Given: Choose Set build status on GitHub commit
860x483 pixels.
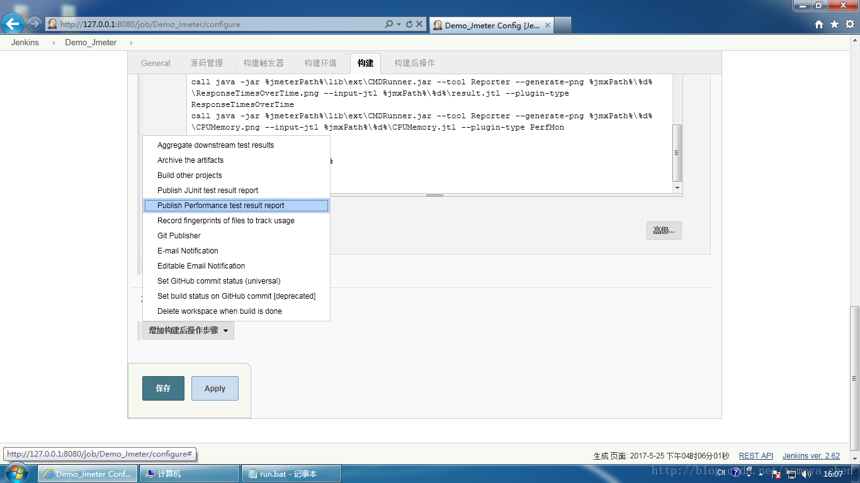Looking at the screenshot, I should tap(236, 296).
